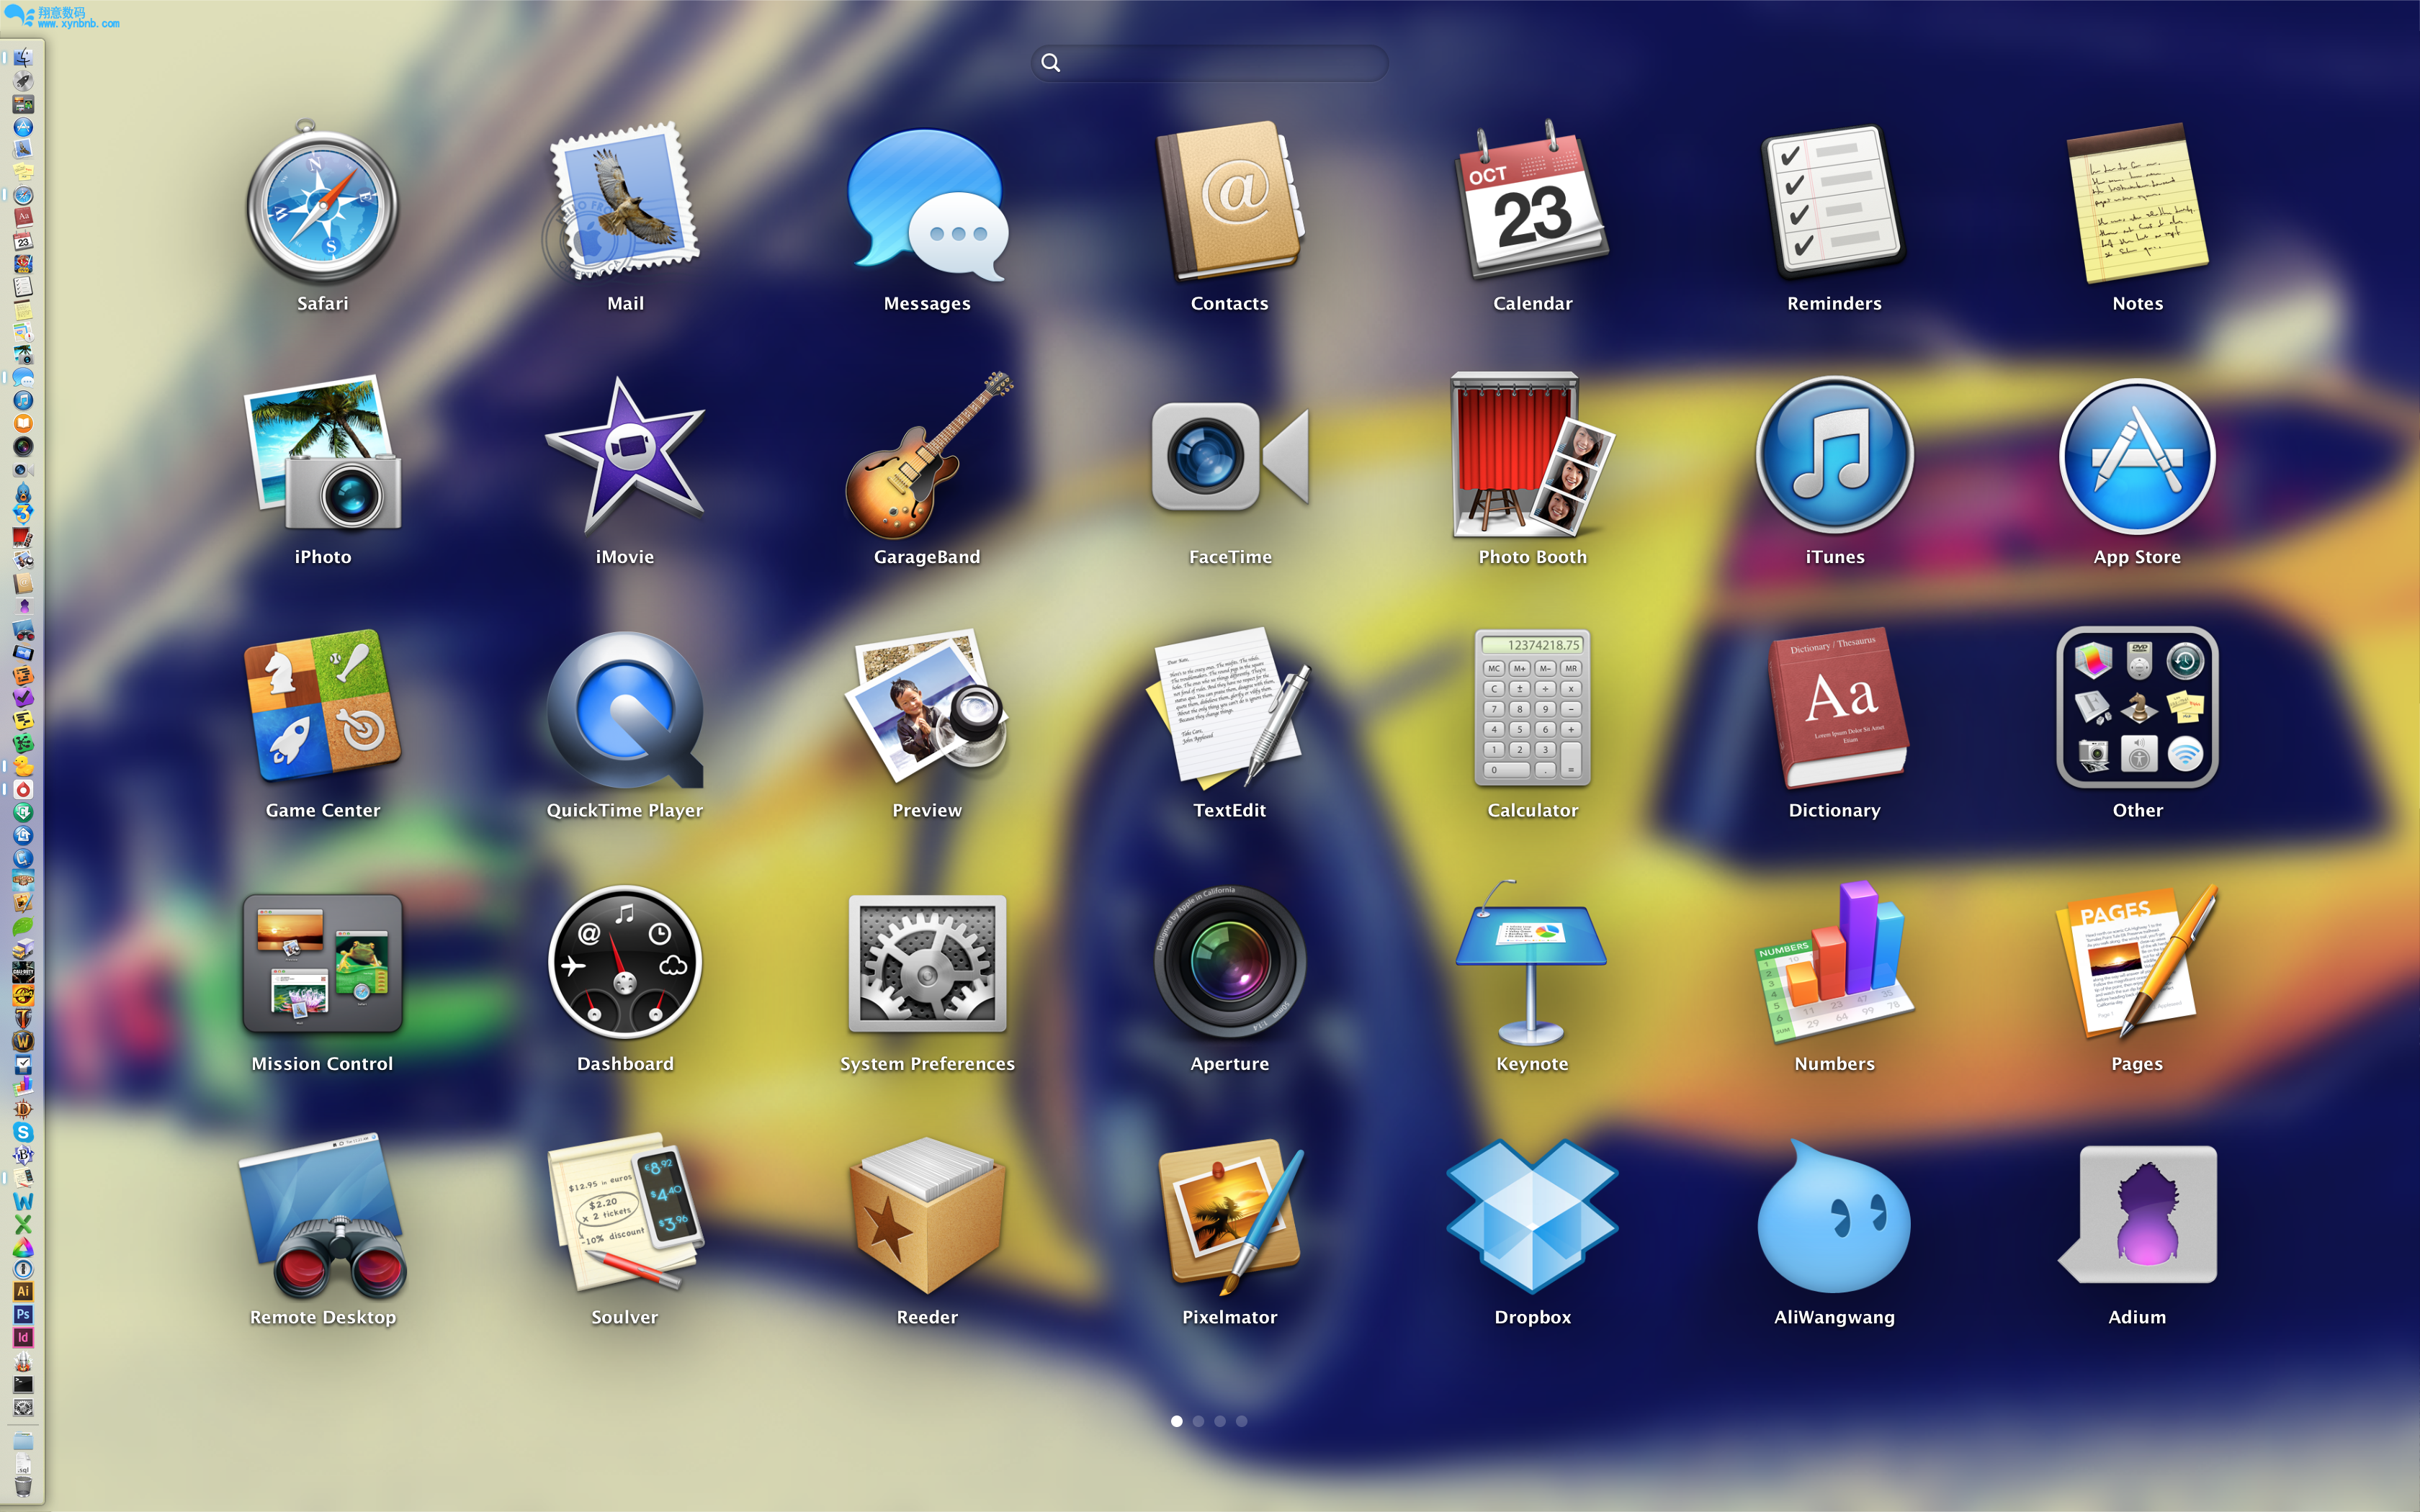Viewport: 2420px width, 1512px height.
Task: Launch Dropbox
Action: point(1532,1215)
